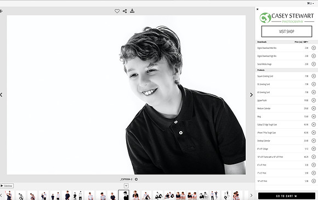Image resolution: width=318 pixels, height=200 pixels.
Task: Click the Downloads section header
Action: (x=262, y=42)
